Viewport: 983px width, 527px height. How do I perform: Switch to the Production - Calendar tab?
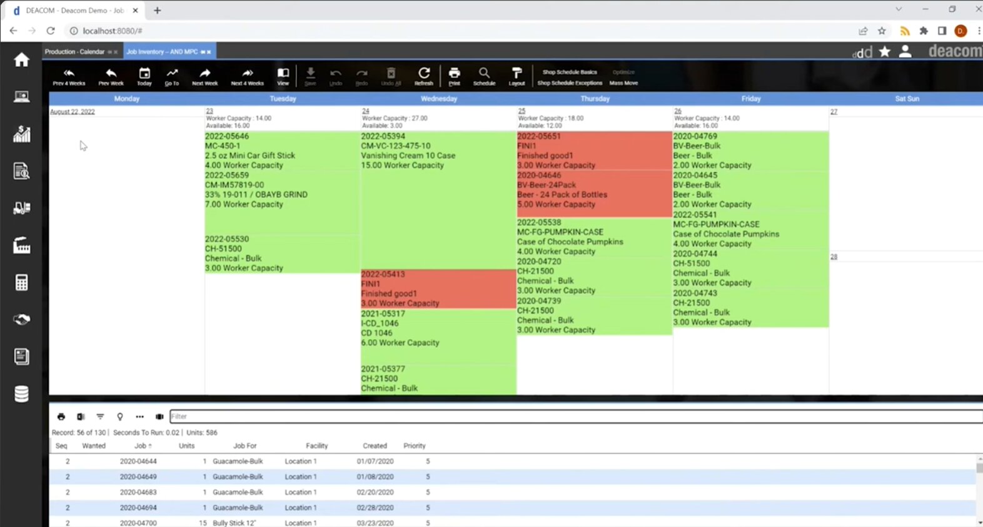(75, 52)
